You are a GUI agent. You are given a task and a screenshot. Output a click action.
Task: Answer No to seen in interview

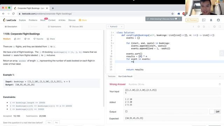[x=56, y=122]
